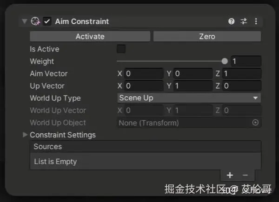
Task: Disable the Aim Constraint component checkbox
Action: pos(47,21)
